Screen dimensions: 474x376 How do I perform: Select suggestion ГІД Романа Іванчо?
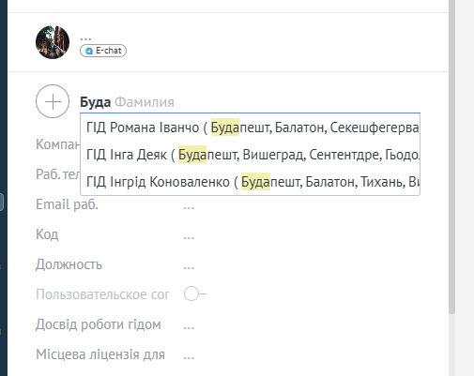[x=250, y=128]
